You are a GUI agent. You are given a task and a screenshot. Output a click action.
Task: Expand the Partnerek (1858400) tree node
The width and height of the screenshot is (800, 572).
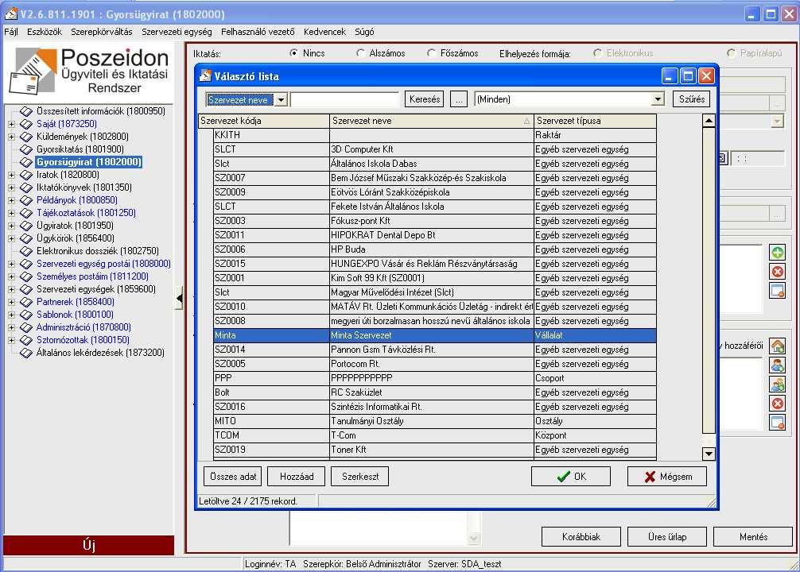(x=11, y=302)
